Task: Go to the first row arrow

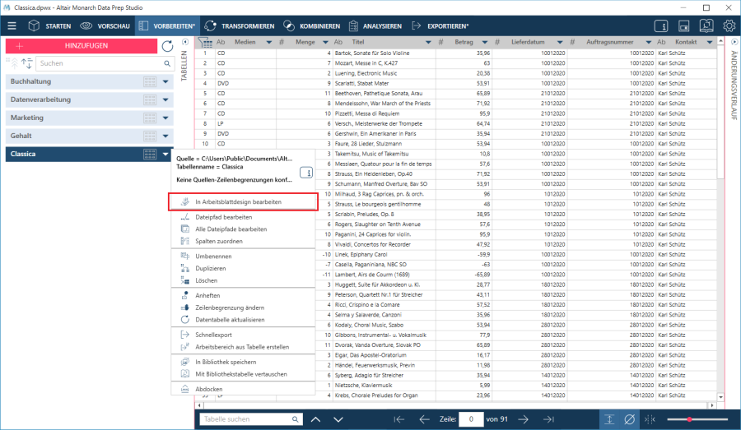Action: [x=399, y=419]
